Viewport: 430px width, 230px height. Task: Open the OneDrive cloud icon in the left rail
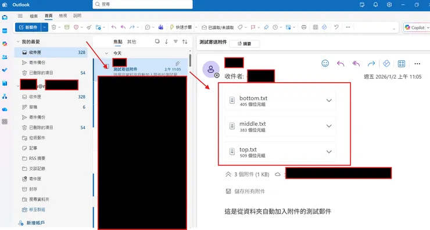(5, 109)
